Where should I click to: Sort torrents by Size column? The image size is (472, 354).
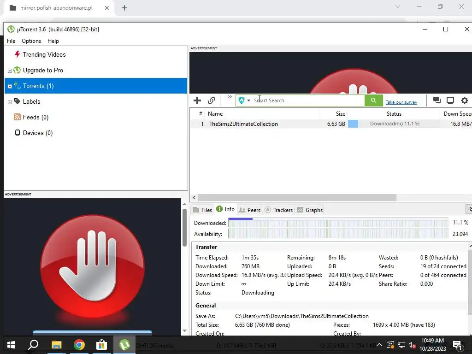coord(334,114)
